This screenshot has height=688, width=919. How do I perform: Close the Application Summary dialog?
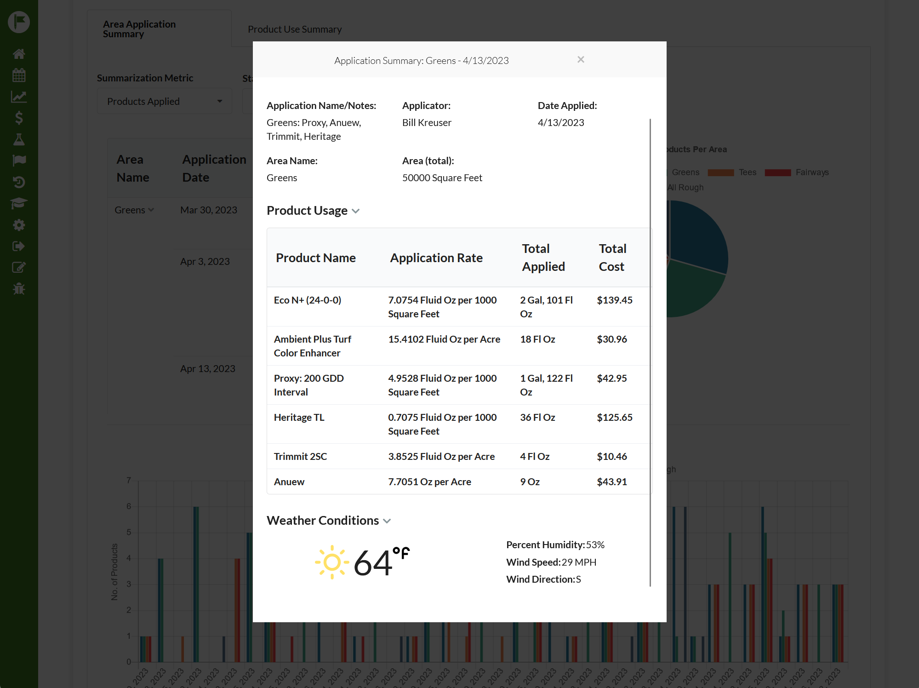pyautogui.click(x=581, y=59)
